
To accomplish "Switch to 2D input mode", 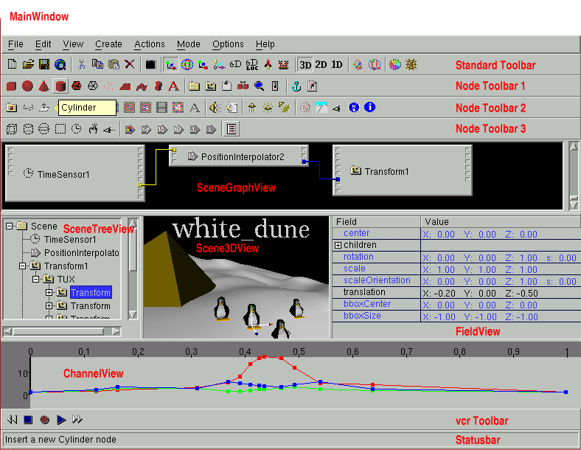I will (321, 64).
